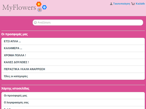Click the purple daisy in the logo

tap(40, 10)
